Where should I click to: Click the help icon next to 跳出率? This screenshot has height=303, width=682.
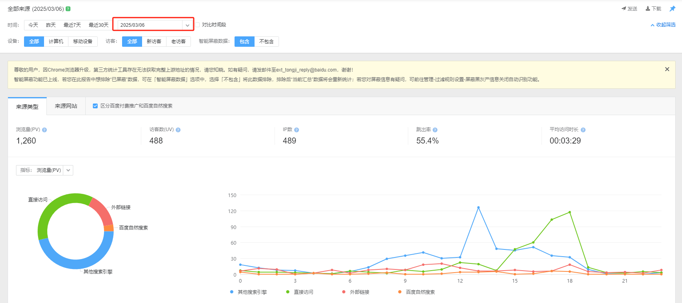point(435,130)
